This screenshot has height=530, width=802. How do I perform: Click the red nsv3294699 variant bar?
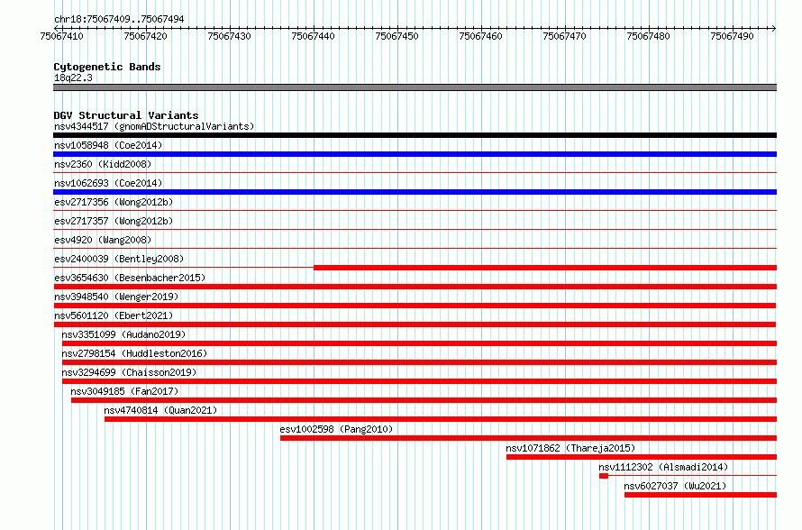[419, 381]
